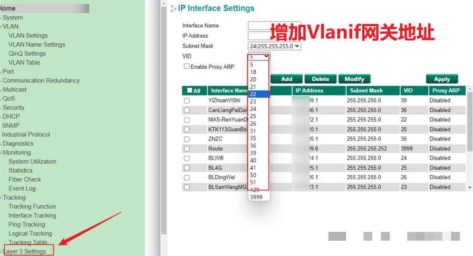The width and height of the screenshot is (473, 256).
Task: Tick the All checkbox in table header
Action: tap(190, 90)
